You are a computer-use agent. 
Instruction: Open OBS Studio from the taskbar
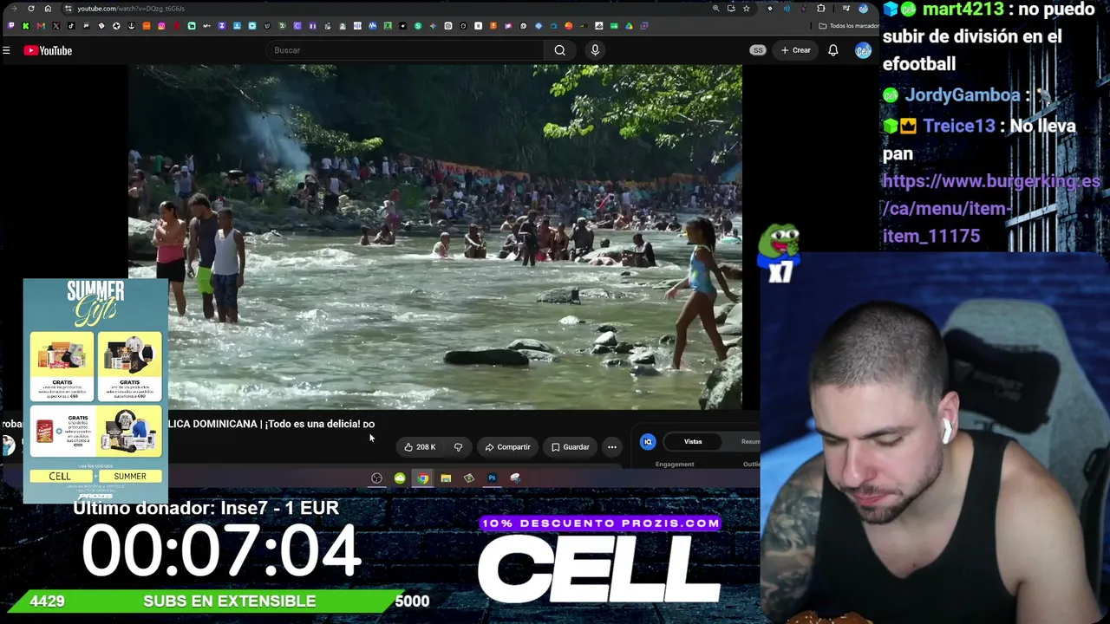(x=376, y=478)
